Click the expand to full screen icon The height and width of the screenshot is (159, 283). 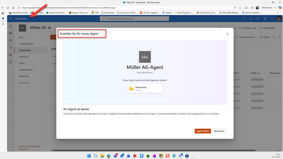(279, 37)
